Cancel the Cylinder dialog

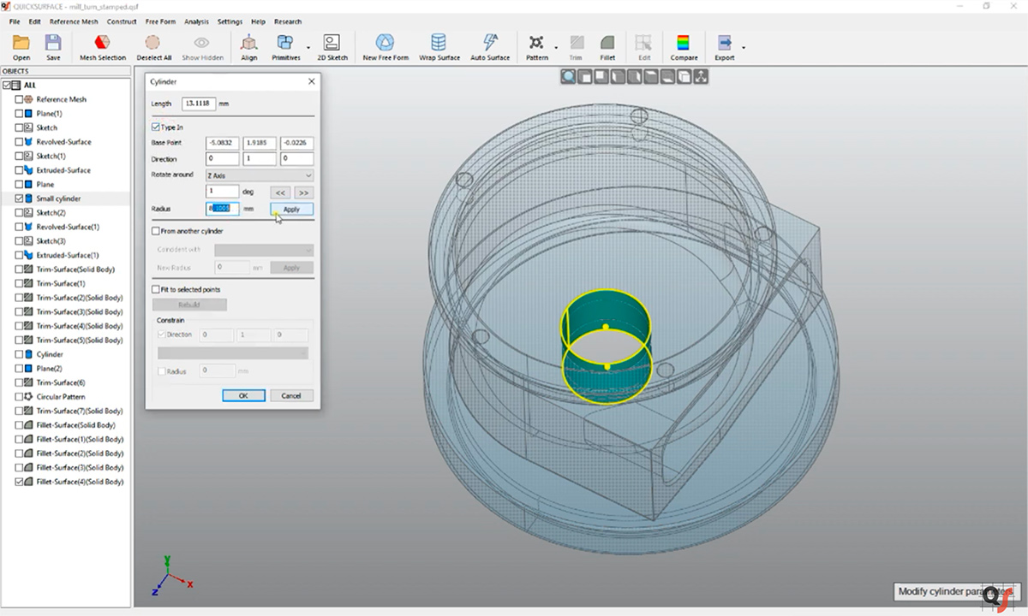[291, 395]
